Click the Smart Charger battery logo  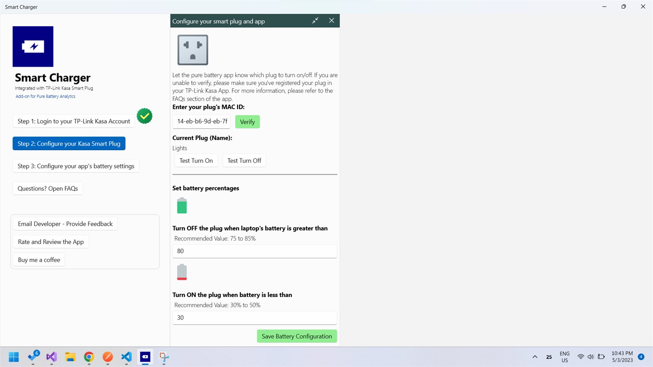coord(33,46)
